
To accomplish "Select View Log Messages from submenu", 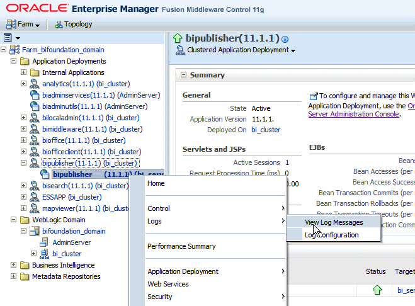I will click(x=334, y=222).
